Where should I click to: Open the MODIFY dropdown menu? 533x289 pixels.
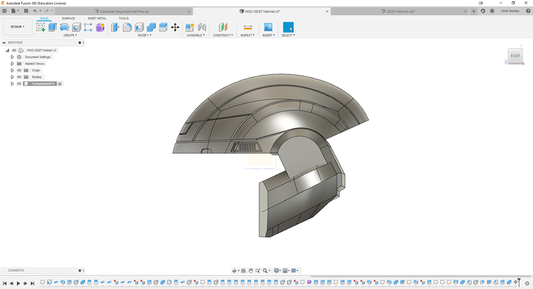144,36
